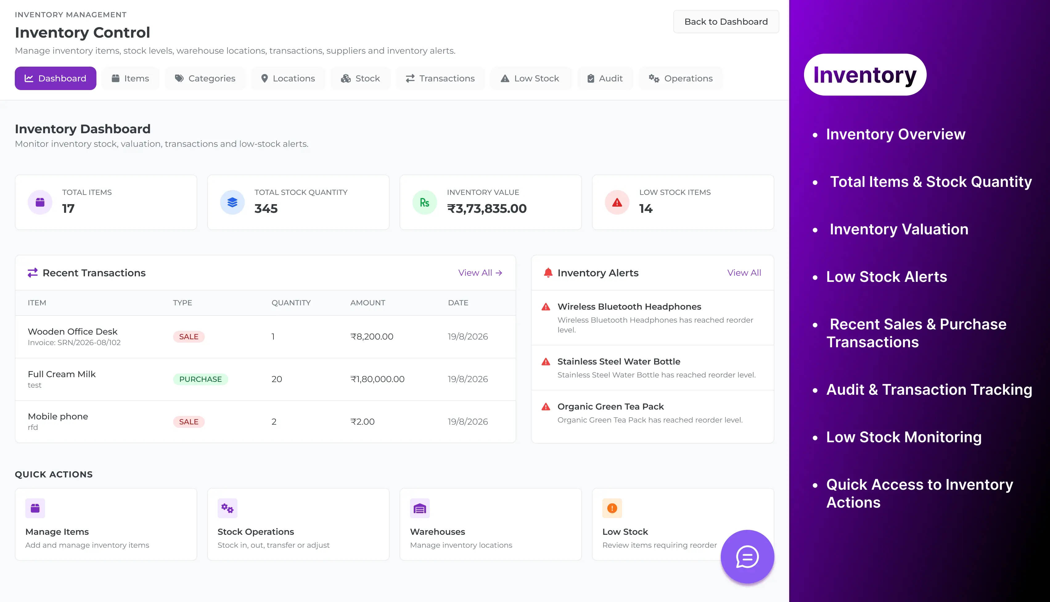The image size is (1050, 602).
Task: Click the ₹1,80,000.00 amount cell
Action: pyautogui.click(x=377, y=379)
